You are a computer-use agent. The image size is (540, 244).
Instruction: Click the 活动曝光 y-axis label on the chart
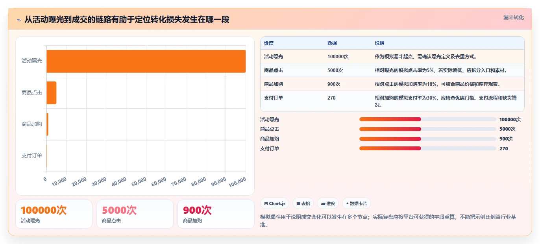pyautogui.click(x=32, y=61)
